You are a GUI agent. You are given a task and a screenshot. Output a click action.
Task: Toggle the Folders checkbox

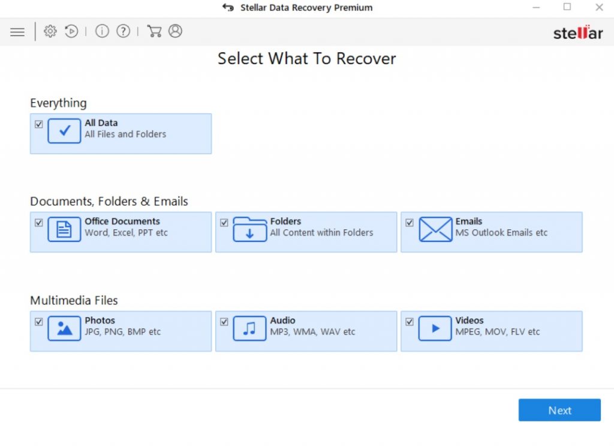coord(224,223)
